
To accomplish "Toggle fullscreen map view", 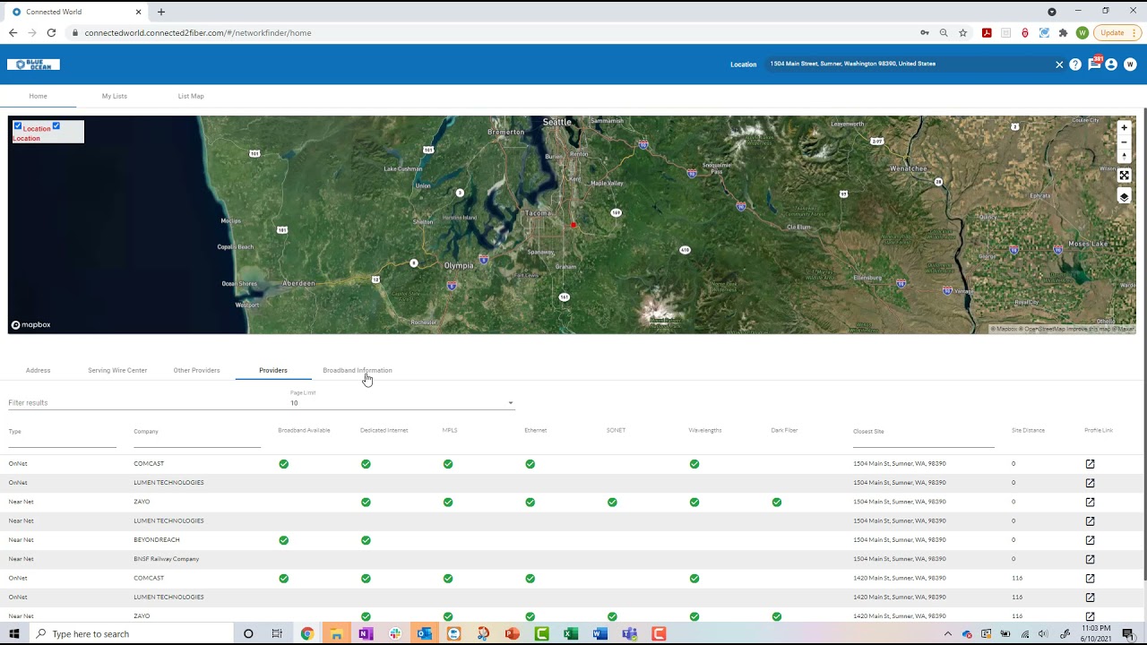I will [x=1124, y=176].
